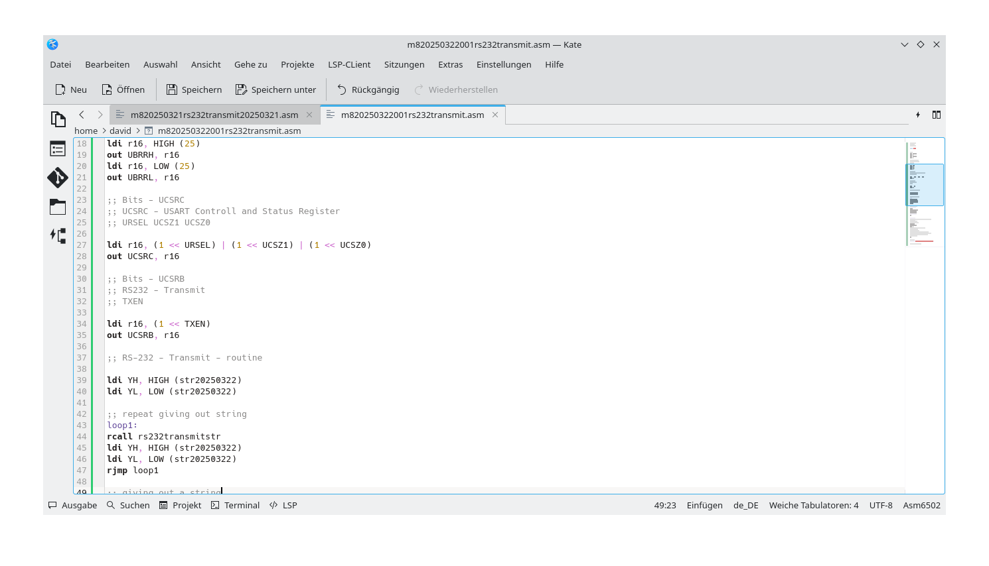Open the external tools panel in sidebar

58,235
